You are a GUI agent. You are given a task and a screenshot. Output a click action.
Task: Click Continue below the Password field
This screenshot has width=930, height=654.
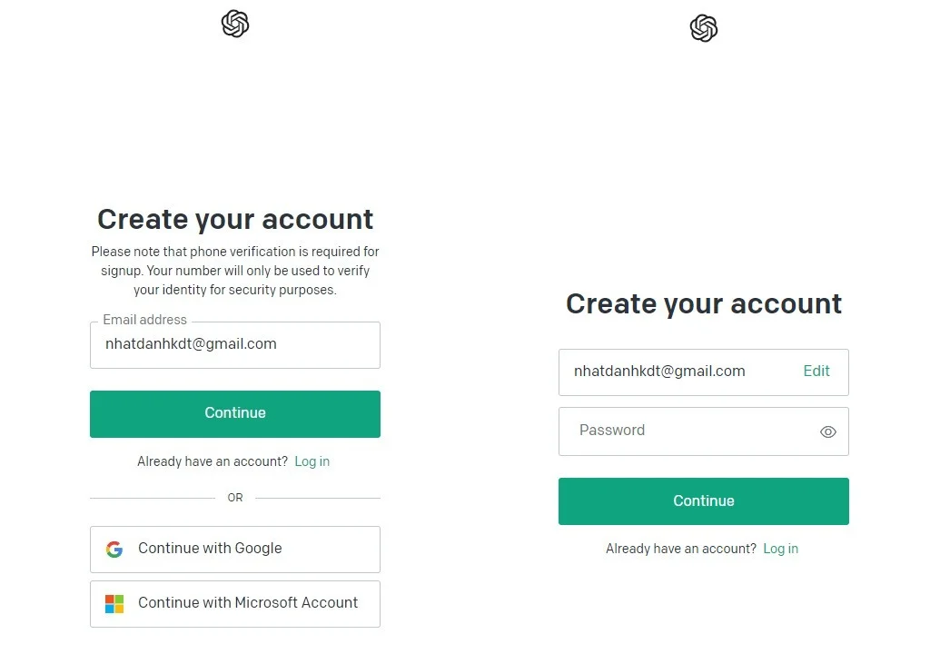[704, 500]
